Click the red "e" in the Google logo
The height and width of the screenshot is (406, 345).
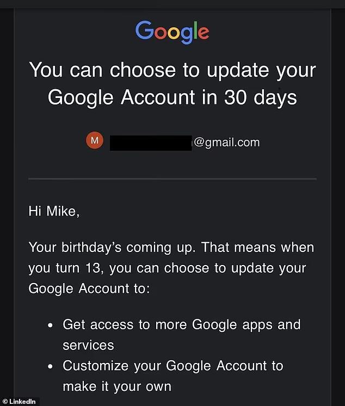tap(202, 32)
